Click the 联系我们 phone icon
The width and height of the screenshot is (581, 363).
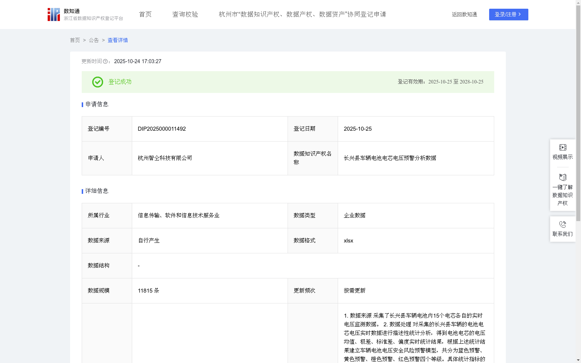coord(563,224)
